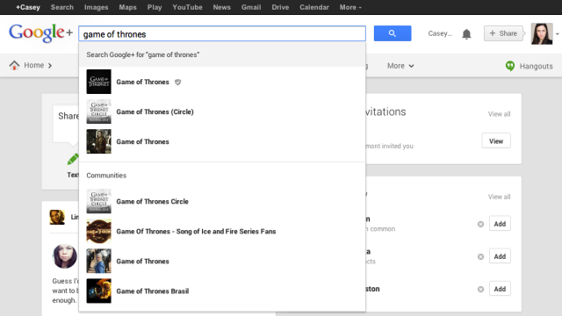Select 'Search Google+ for "game of thrones"'
This screenshot has height=316, width=562.
click(222, 54)
